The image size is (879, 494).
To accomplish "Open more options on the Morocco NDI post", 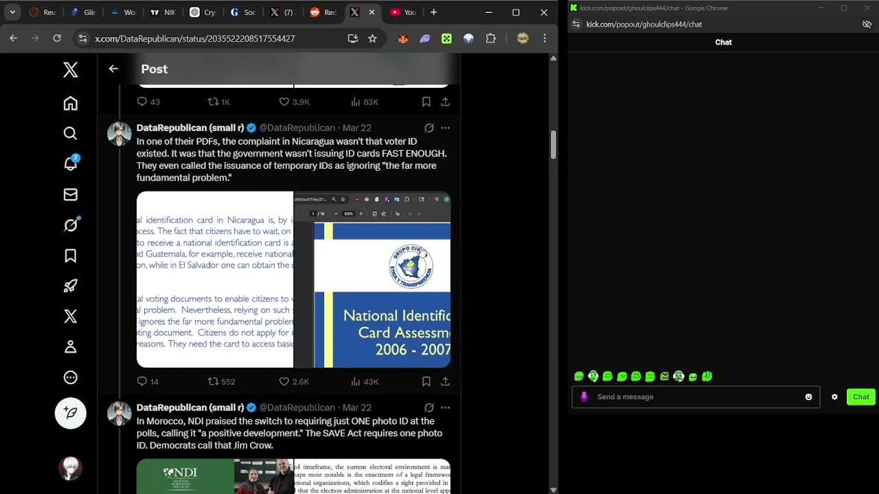I will click(x=445, y=408).
